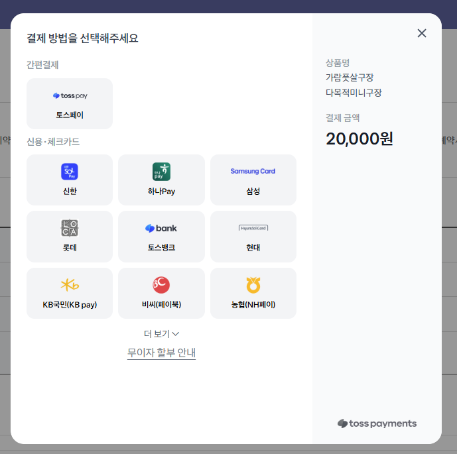Click the 신용·체크카드 section label
The height and width of the screenshot is (454, 457).
click(x=53, y=142)
